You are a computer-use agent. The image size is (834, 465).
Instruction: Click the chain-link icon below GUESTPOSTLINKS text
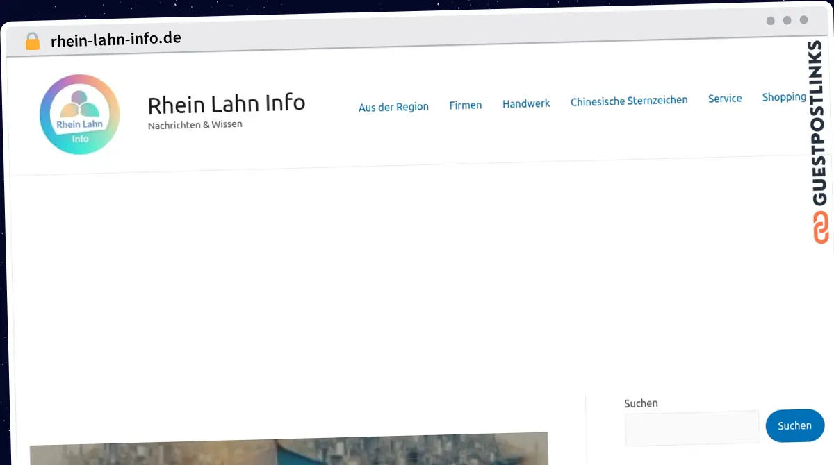tap(821, 227)
